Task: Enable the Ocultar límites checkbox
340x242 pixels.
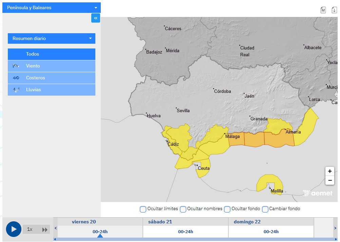Action: pyautogui.click(x=143, y=209)
